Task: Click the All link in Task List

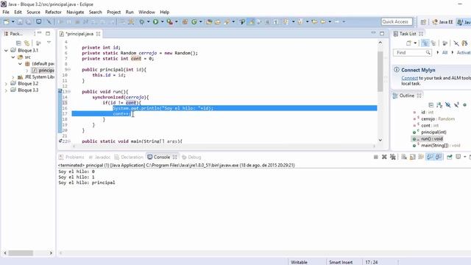Action: click(x=445, y=52)
